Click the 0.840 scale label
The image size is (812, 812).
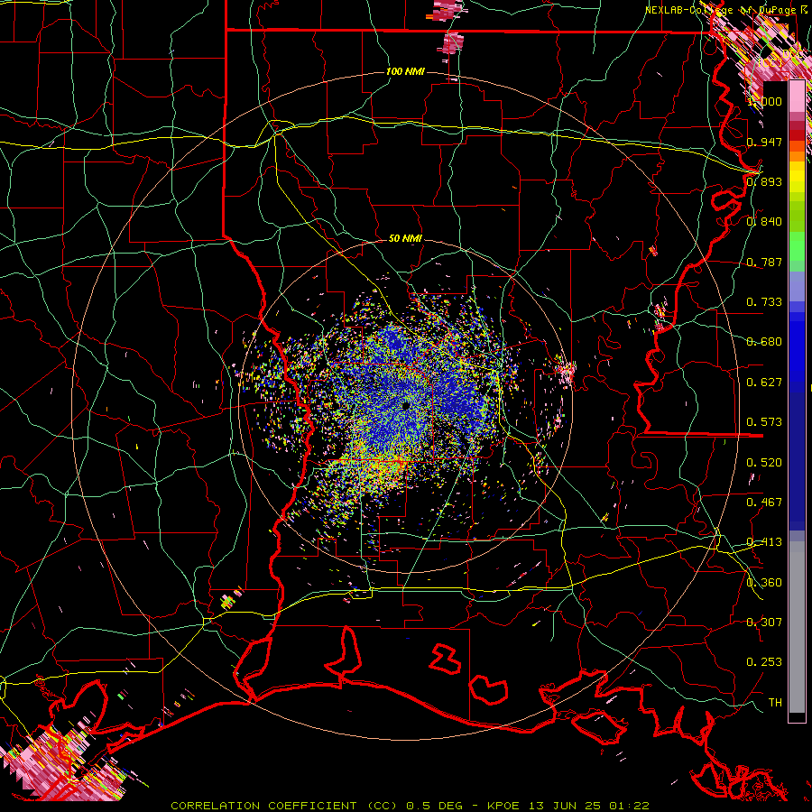point(764,222)
